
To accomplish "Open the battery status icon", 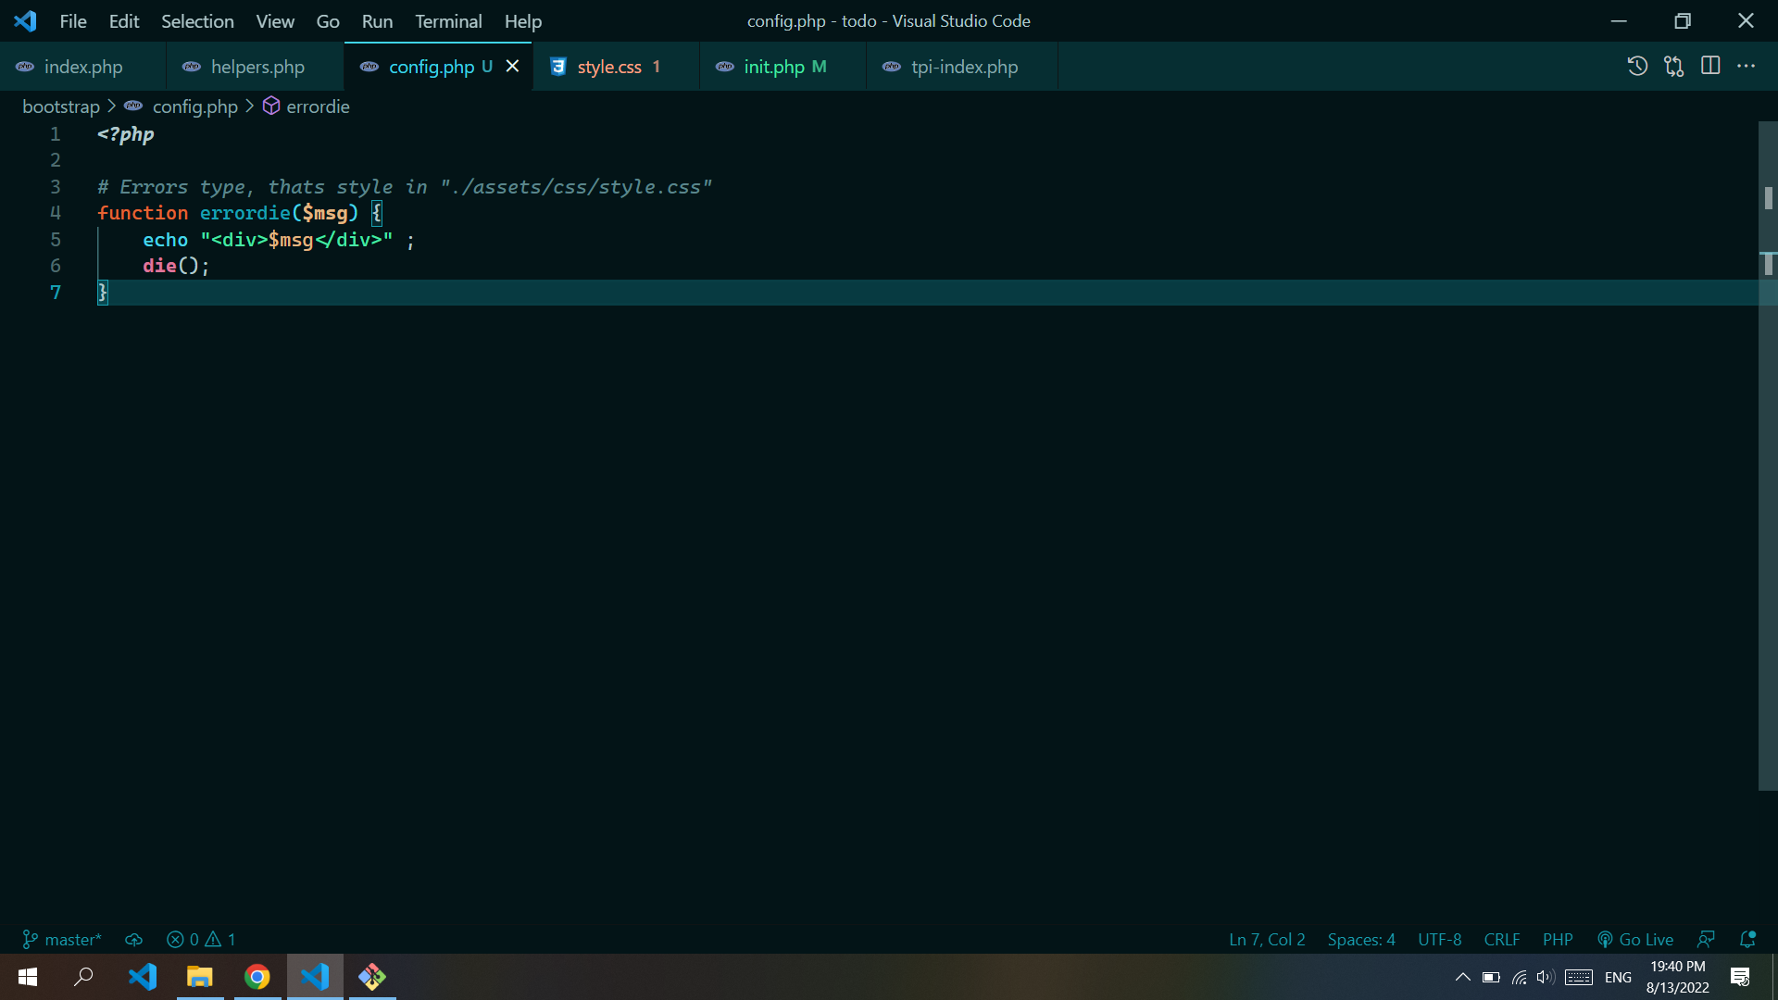I will (1491, 977).
